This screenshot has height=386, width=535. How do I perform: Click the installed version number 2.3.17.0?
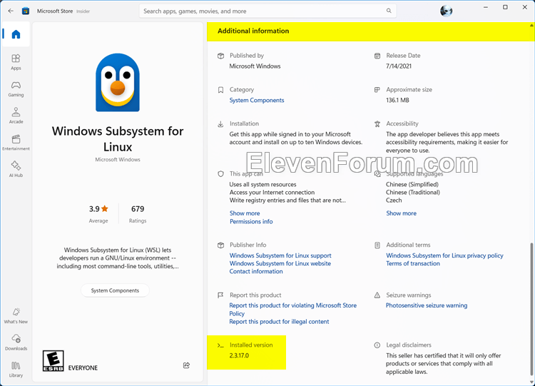(x=239, y=355)
